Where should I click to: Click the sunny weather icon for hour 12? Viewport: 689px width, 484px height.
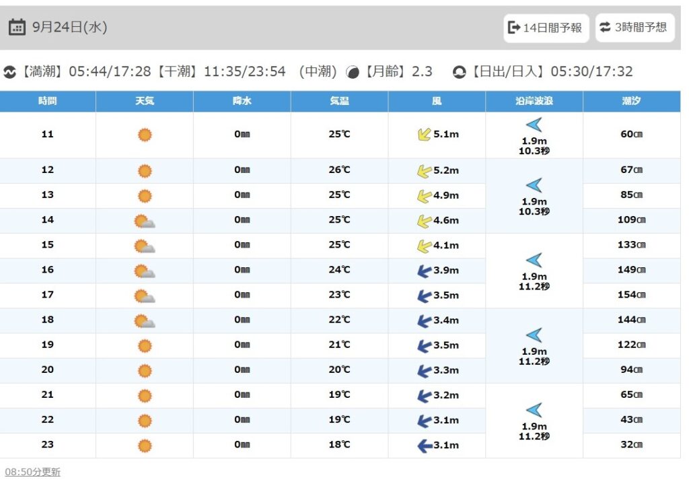(145, 170)
